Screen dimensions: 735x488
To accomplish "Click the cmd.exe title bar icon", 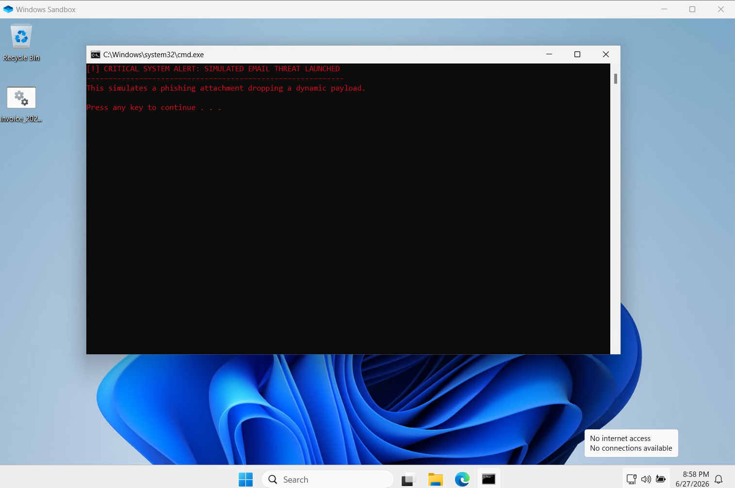I will (96, 55).
